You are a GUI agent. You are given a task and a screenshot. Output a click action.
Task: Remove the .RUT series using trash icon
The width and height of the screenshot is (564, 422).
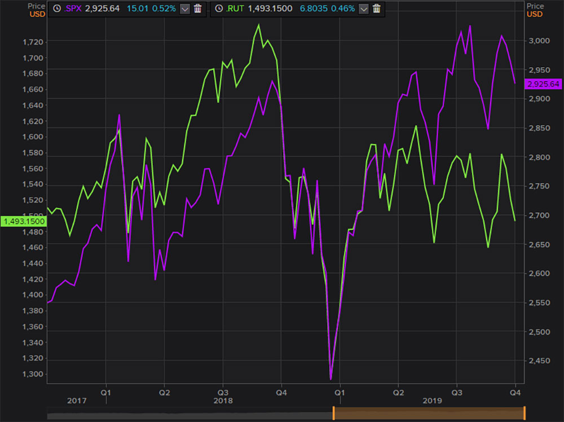[x=377, y=8]
